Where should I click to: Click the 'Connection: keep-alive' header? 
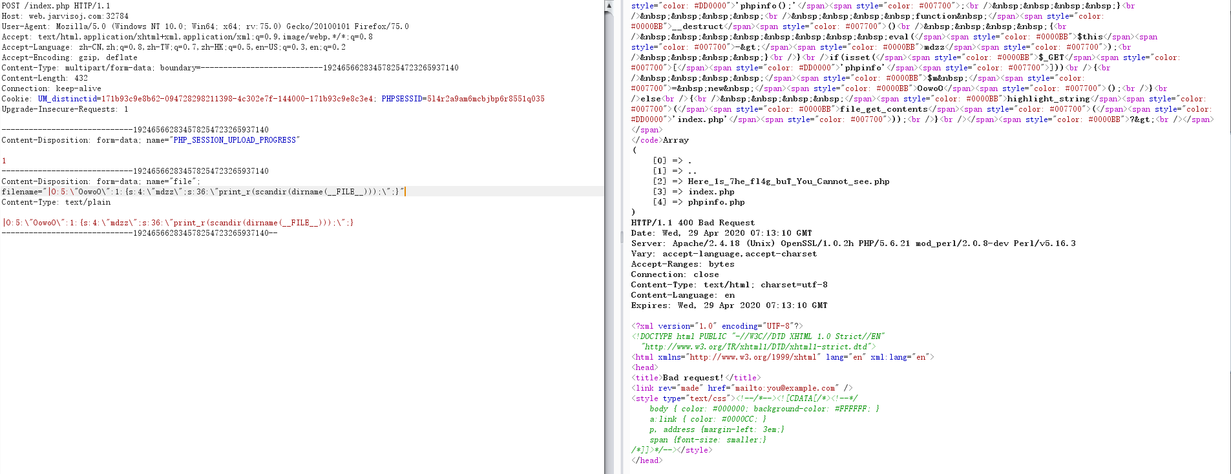52,88
